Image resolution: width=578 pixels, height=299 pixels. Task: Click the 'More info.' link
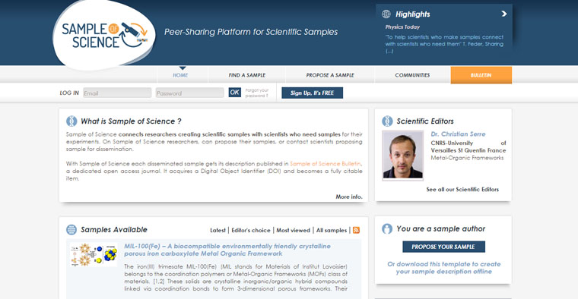point(349,197)
